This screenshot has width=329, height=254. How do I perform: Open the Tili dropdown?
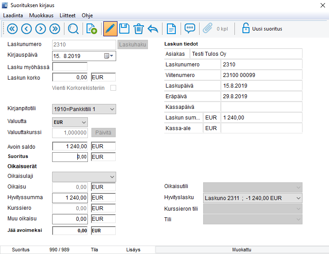(x=253, y=219)
